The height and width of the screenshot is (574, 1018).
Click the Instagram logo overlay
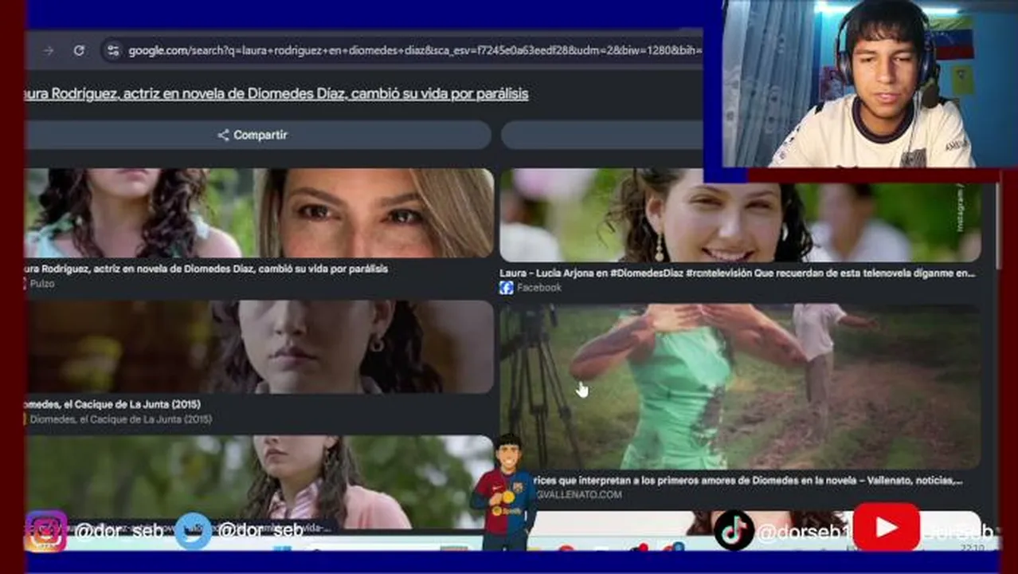point(46,531)
